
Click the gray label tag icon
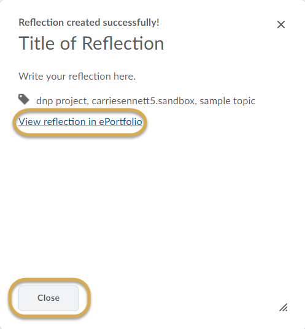tap(24, 99)
